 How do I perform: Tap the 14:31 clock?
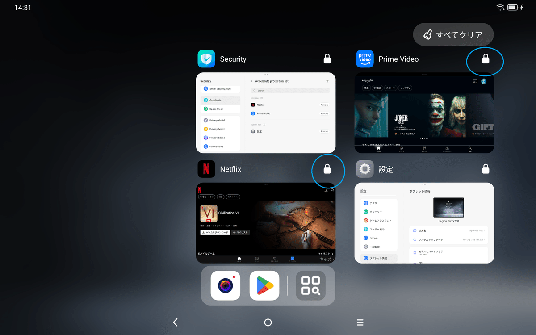[x=23, y=8]
